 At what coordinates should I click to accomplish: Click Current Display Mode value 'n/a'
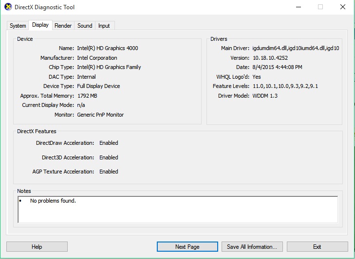click(81, 105)
